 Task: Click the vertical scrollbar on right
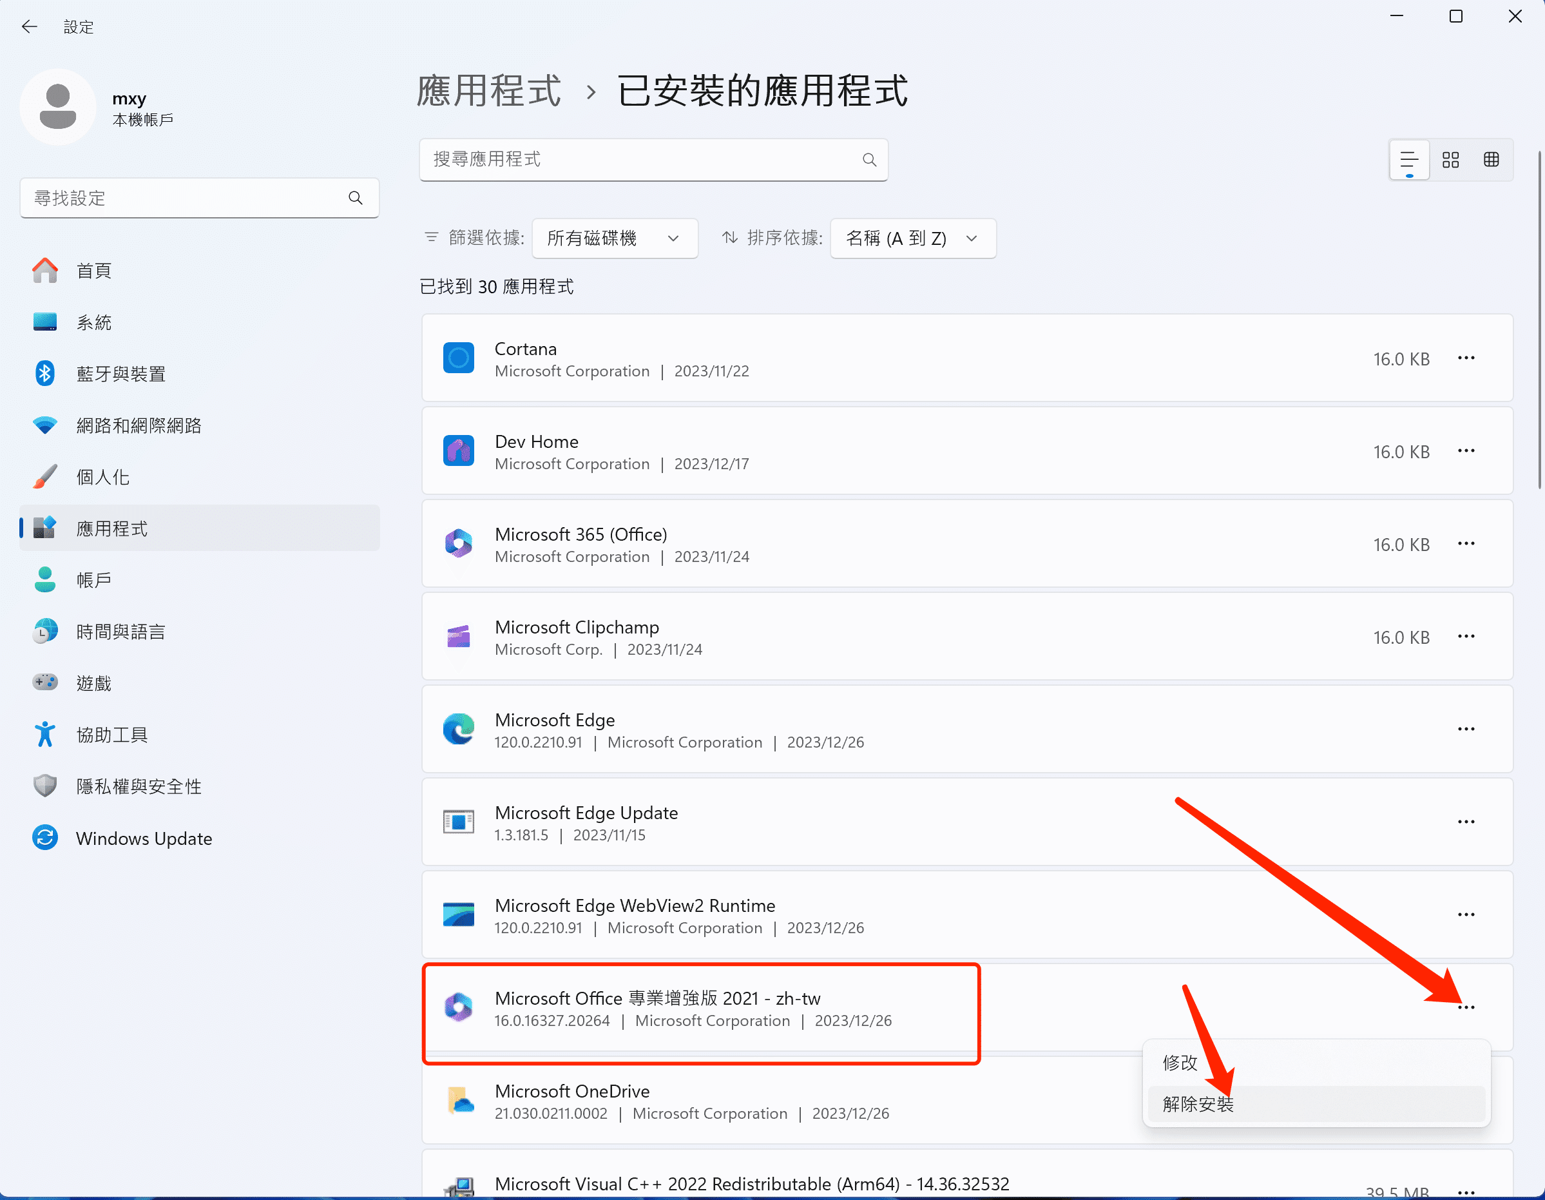pos(1539,318)
